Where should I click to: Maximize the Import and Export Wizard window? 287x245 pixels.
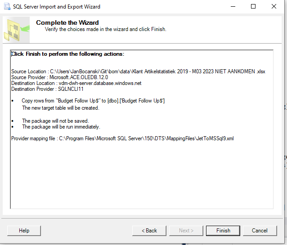coord(253,7)
